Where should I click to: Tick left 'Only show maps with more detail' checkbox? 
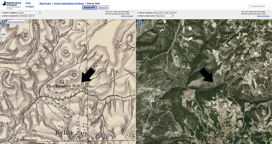coord(133,12)
